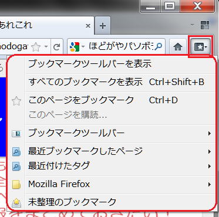Minimize the Firefox window
The width and height of the screenshot is (219, 217).
(150, 6)
